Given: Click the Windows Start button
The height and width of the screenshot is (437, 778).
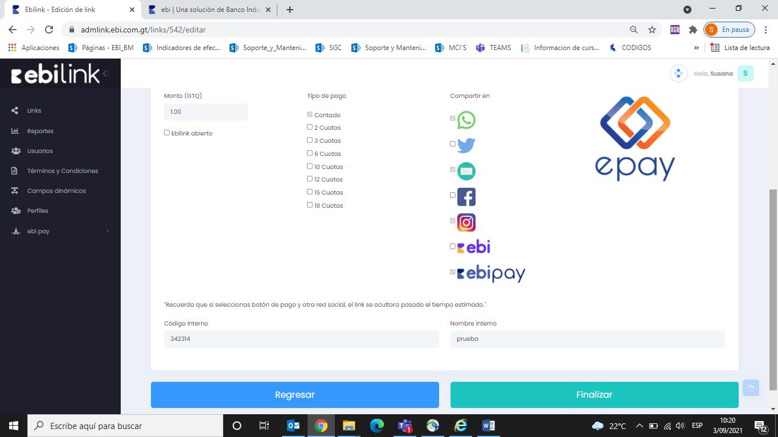Looking at the screenshot, I should tap(14, 426).
